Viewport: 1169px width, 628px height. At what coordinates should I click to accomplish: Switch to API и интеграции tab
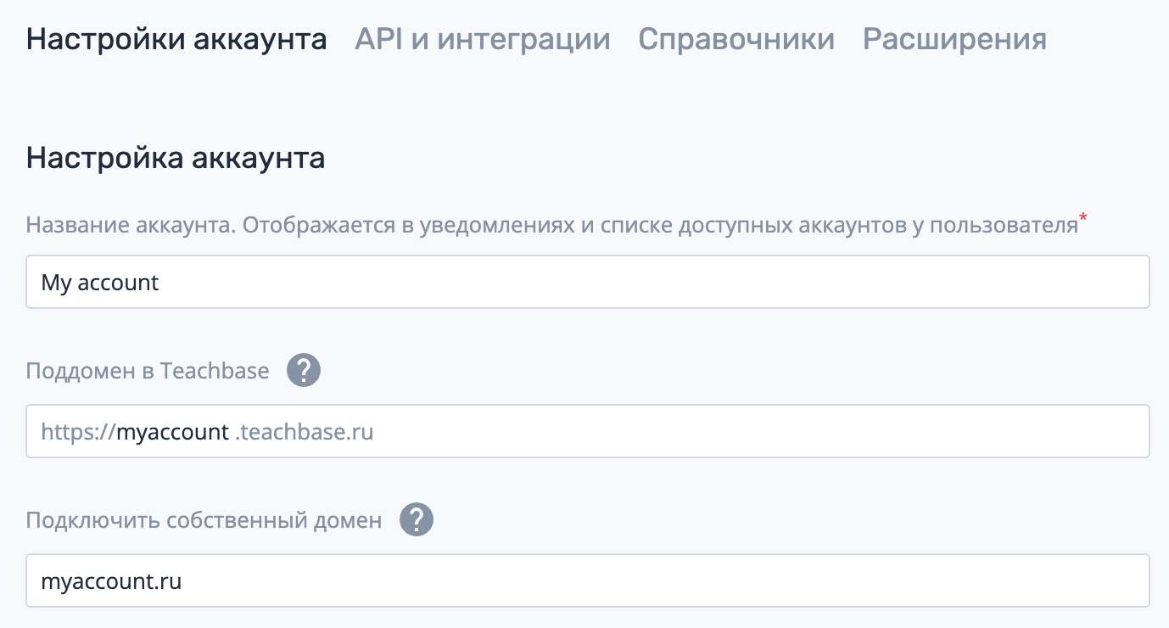(x=483, y=39)
